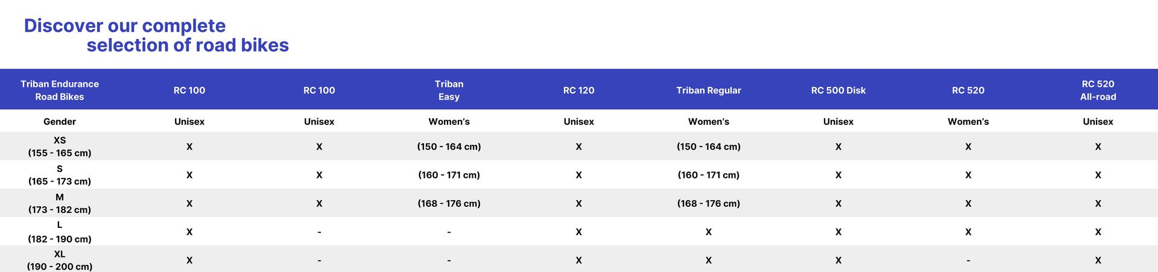Click the Unisex gender under RC 500 Disk

[838, 122]
